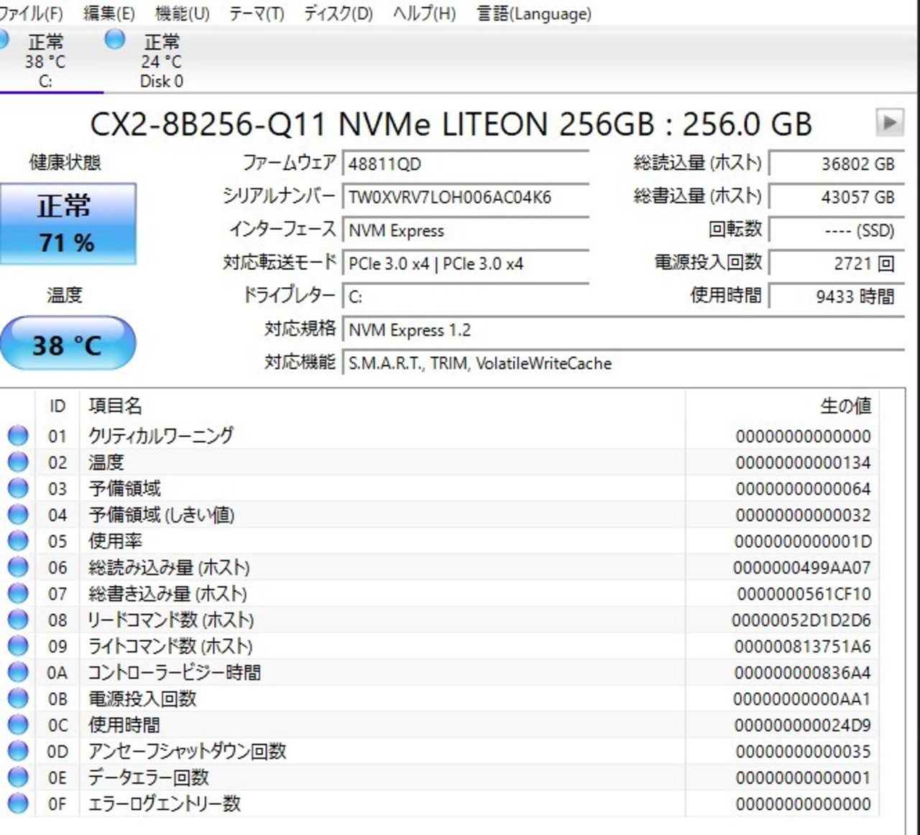Select the アンセーフシャットダウン回数 row name
The image size is (920, 835).
click(x=187, y=751)
